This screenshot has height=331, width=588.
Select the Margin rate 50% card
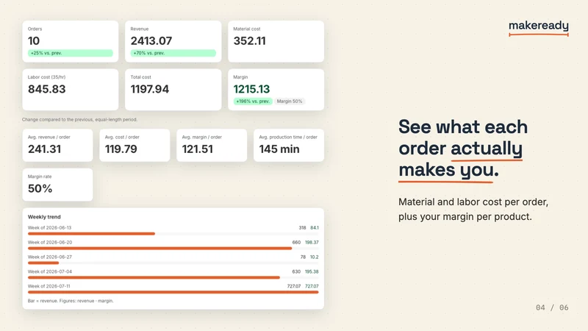coord(57,185)
